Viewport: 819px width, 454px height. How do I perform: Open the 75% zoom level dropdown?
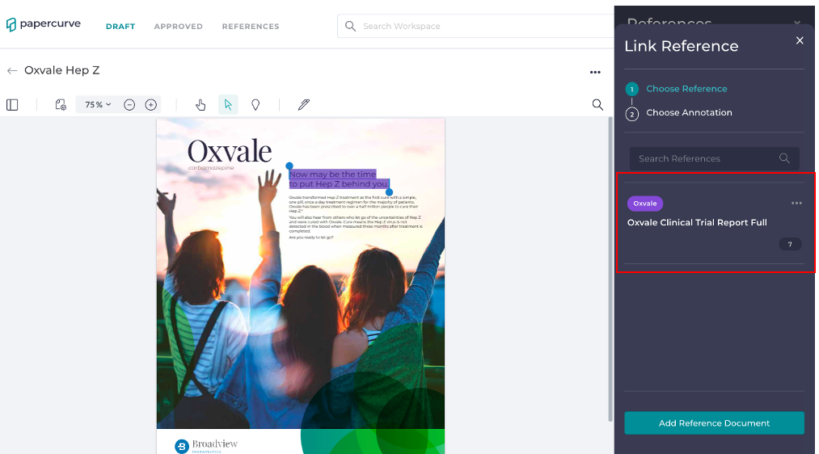point(98,105)
